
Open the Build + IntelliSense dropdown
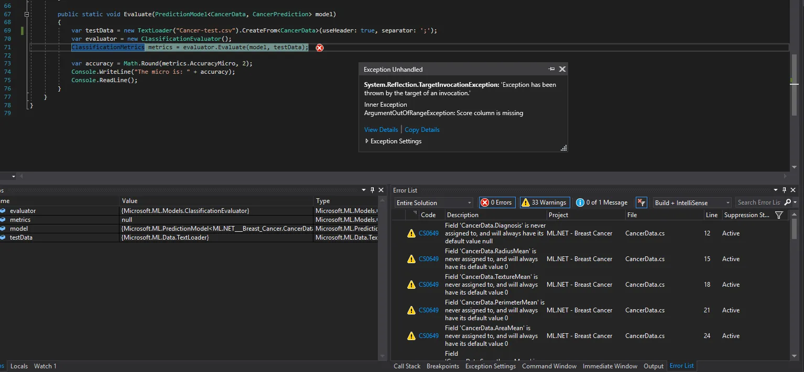[692, 202]
